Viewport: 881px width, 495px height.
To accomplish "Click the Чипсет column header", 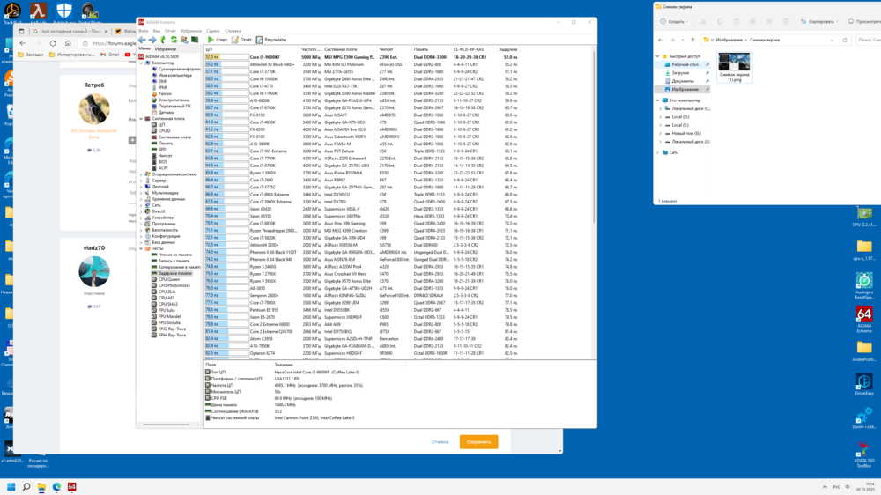I will pos(386,49).
